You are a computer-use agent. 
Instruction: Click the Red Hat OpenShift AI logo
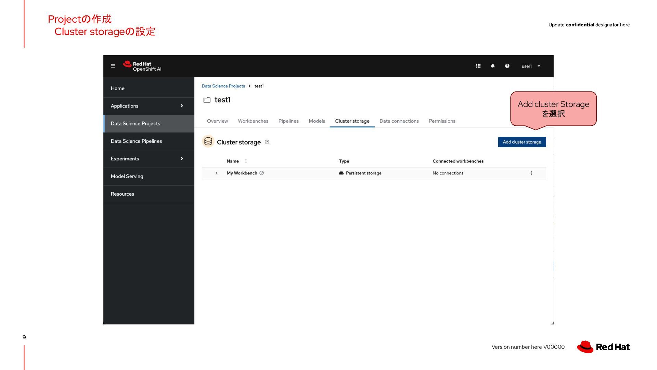(142, 66)
